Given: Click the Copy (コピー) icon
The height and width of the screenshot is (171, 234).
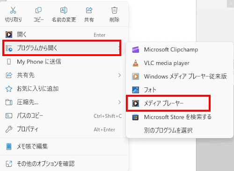Looking at the screenshot, I should (x=38, y=10).
